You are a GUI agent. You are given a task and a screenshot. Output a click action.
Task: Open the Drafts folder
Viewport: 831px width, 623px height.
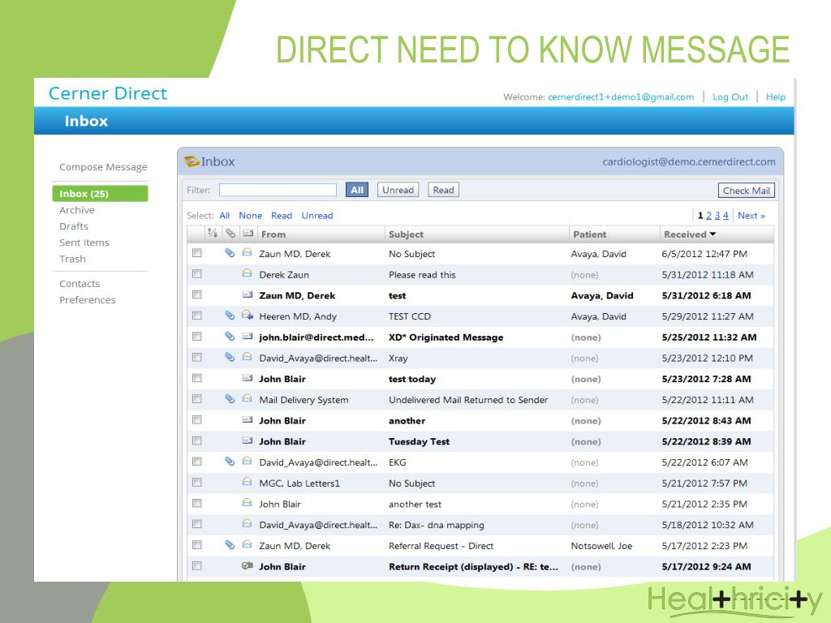pyautogui.click(x=74, y=226)
